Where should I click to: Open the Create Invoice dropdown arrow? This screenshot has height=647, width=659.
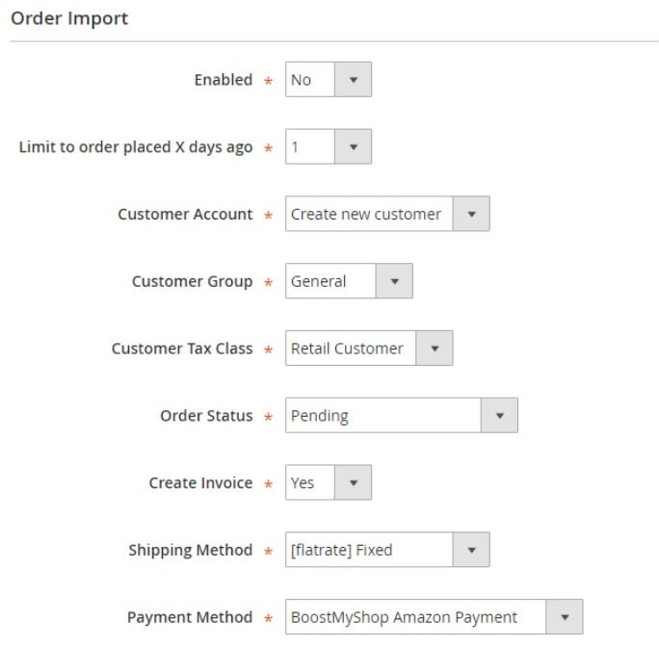click(x=353, y=482)
